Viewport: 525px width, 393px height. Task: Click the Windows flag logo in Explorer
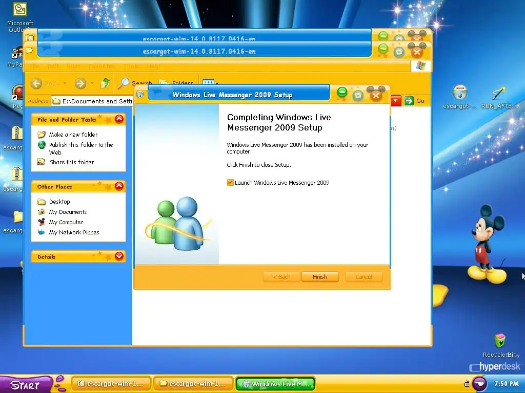pos(420,66)
